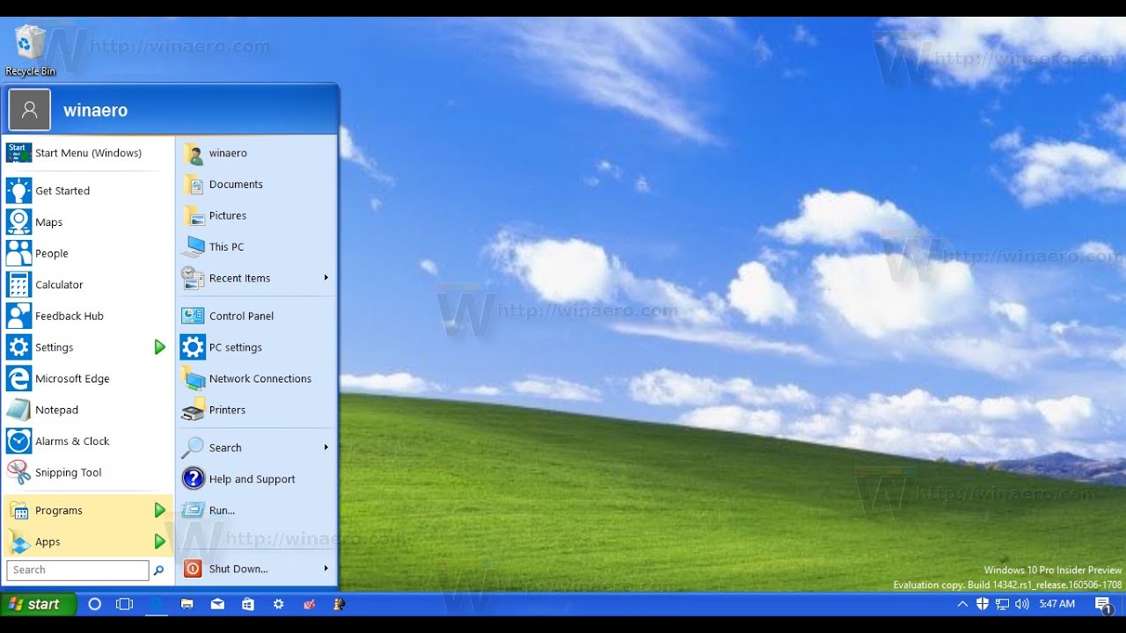Expand the Programs submenu arrow
Screen dimensions: 1126x633
(159, 511)
